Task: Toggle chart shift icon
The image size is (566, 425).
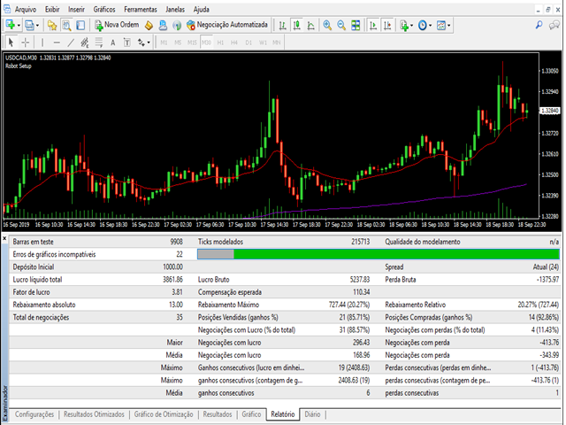Action: click(x=387, y=25)
